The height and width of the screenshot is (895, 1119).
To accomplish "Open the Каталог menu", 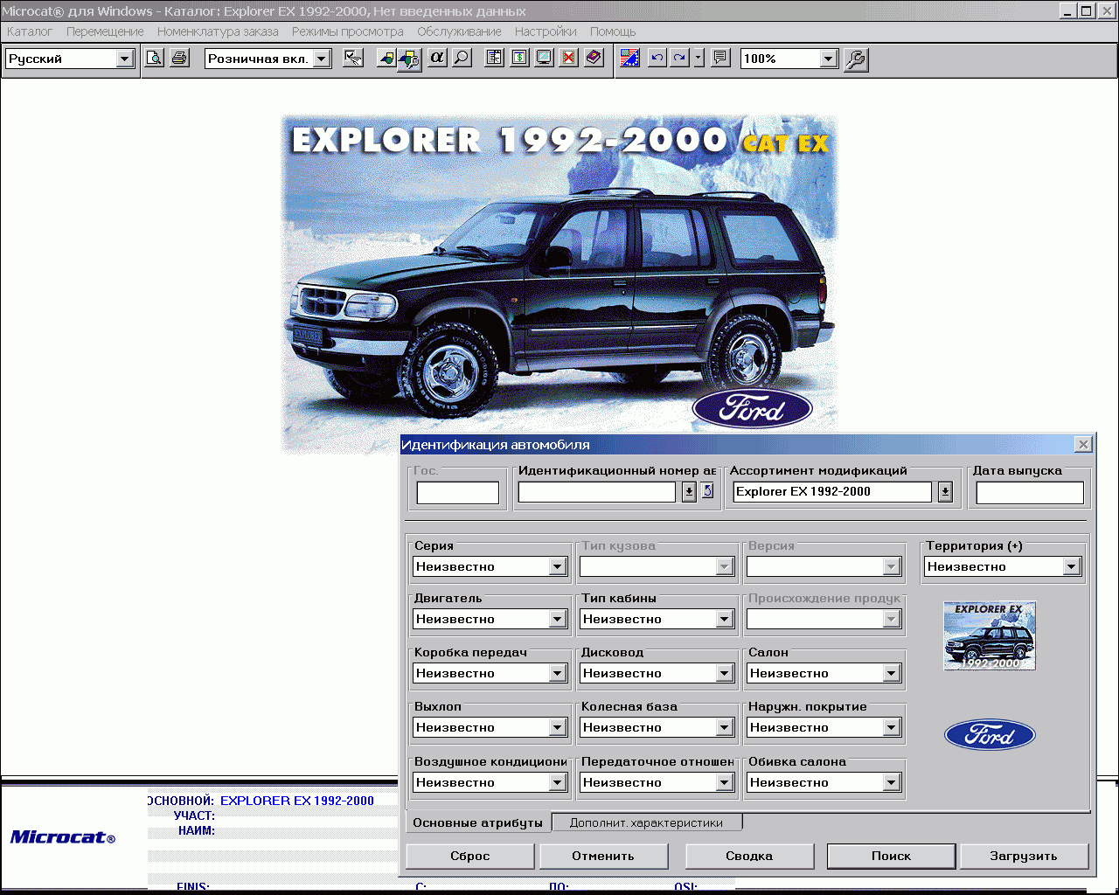I will 30,31.
